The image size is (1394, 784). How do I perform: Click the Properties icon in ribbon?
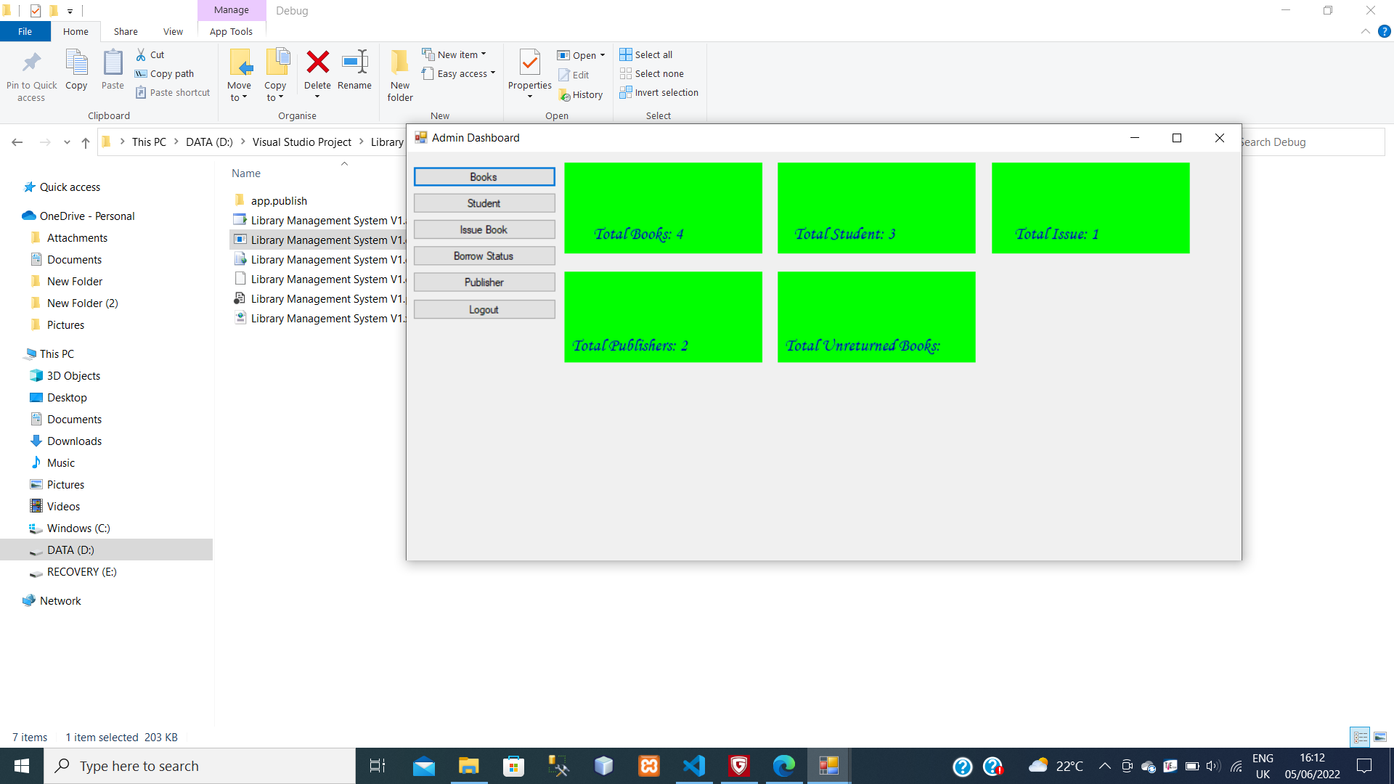529,63
